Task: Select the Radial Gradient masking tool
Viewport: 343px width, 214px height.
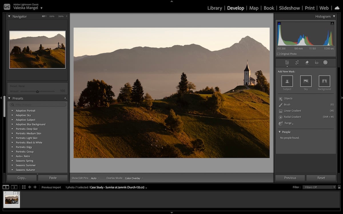Action: tap(292, 117)
